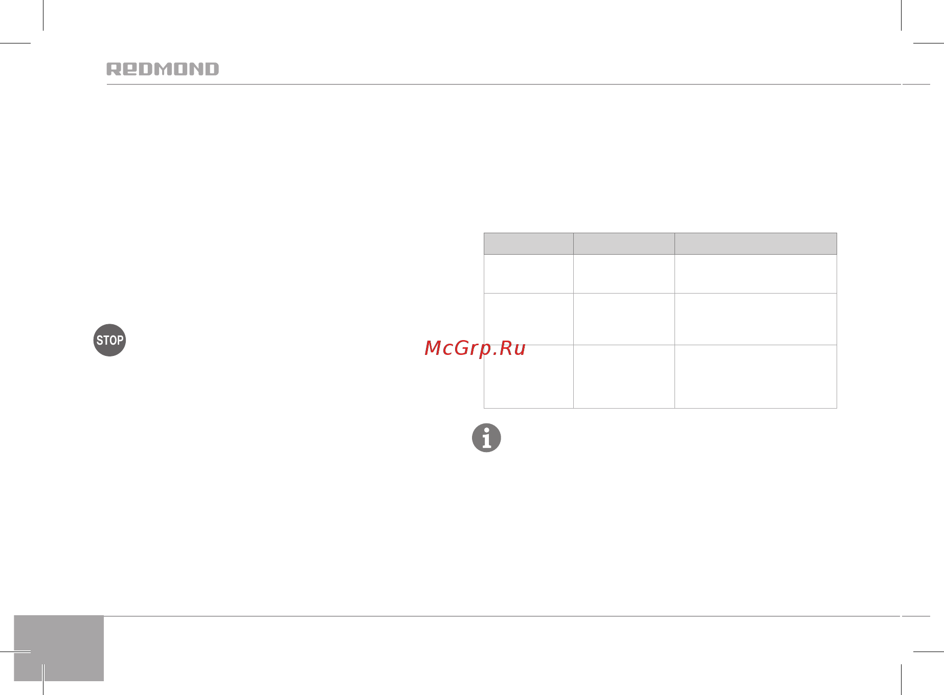Select the middle gray table header cell
This screenshot has width=944, height=695.
pos(624,243)
